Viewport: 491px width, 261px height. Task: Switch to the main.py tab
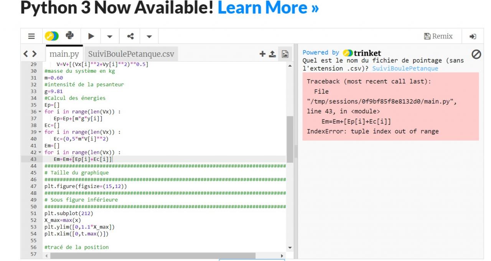click(x=64, y=54)
